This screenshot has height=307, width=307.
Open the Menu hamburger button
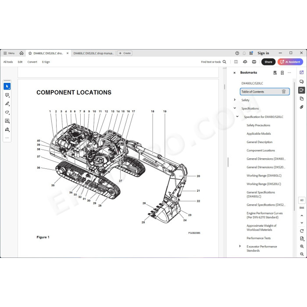tap(9, 53)
